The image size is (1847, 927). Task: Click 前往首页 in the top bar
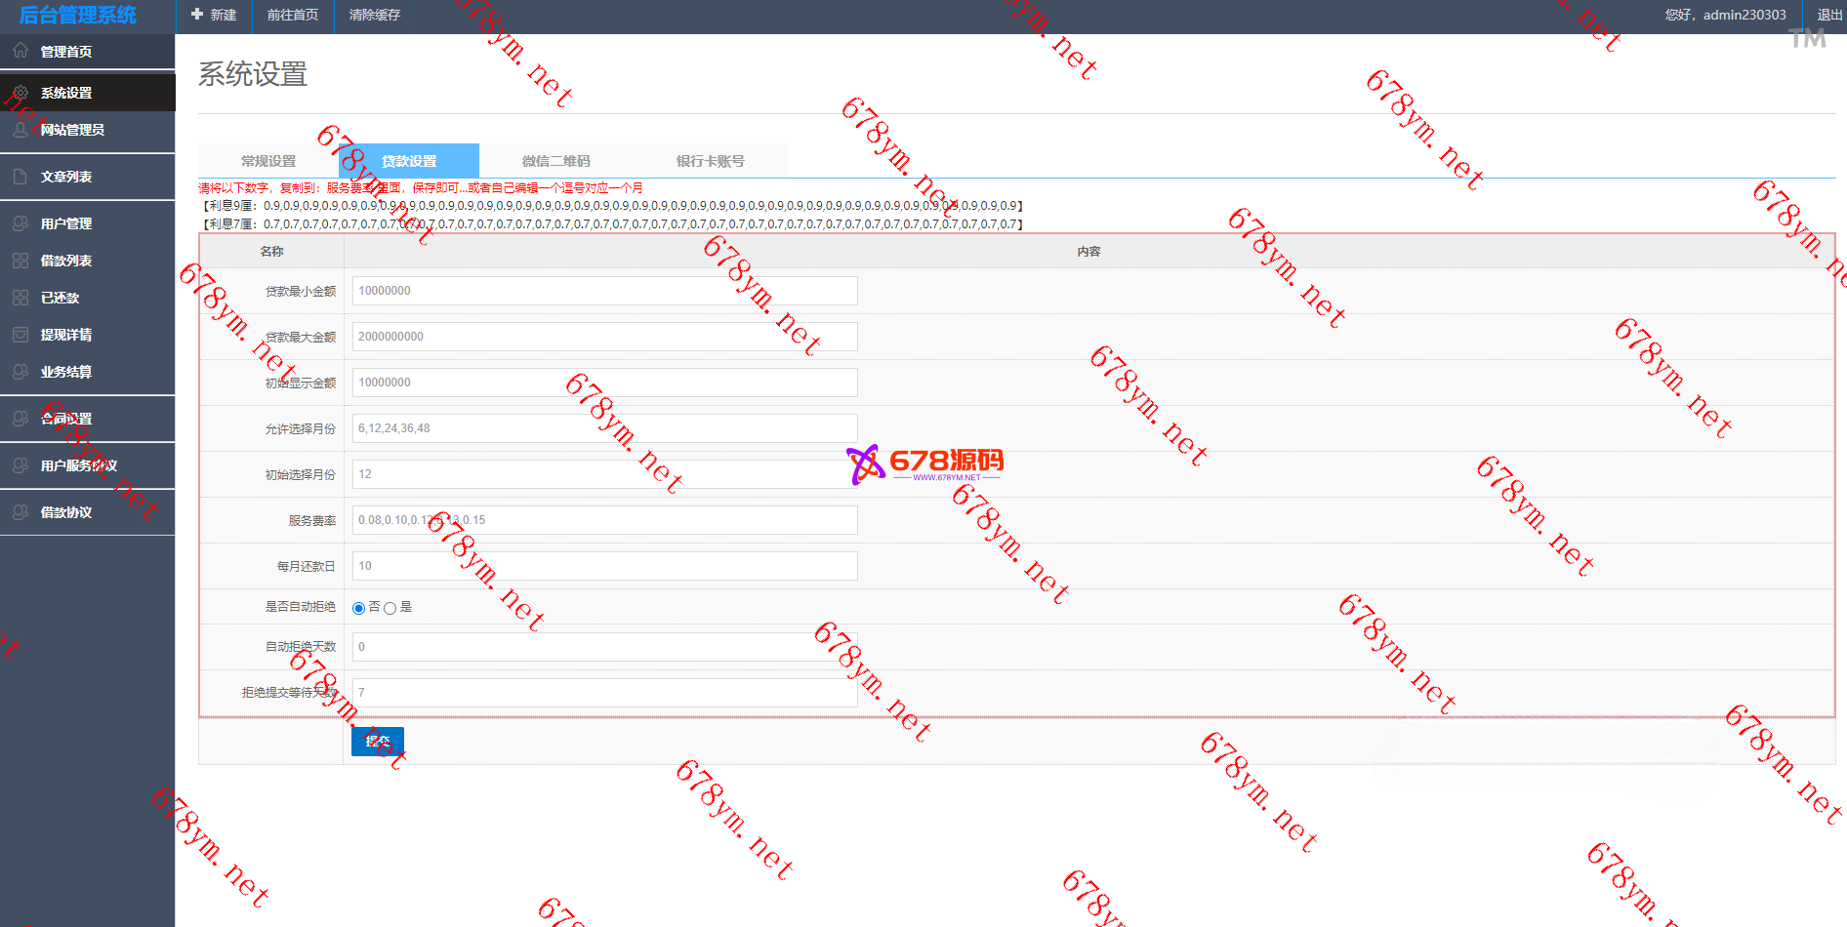pos(293,15)
